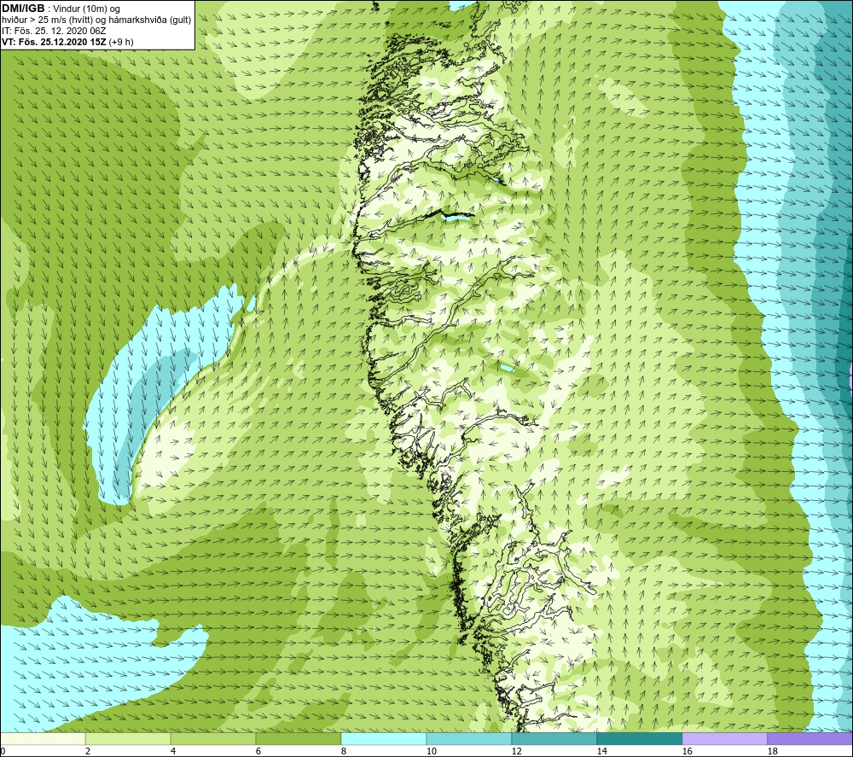Click the scale label '14'
Image resolution: width=853 pixels, height=757 pixels.
click(601, 752)
